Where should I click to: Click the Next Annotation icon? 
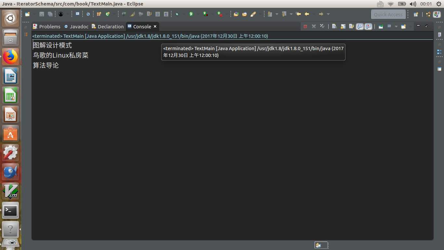coord(270,14)
